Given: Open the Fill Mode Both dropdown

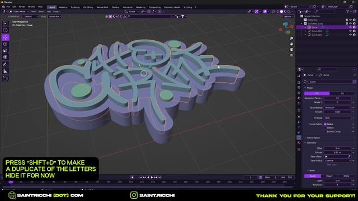Looking at the screenshot, I should click(x=337, y=118).
